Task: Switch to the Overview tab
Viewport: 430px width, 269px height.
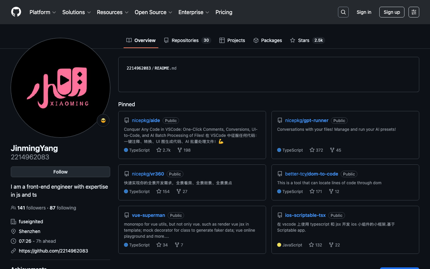Action: (141, 40)
